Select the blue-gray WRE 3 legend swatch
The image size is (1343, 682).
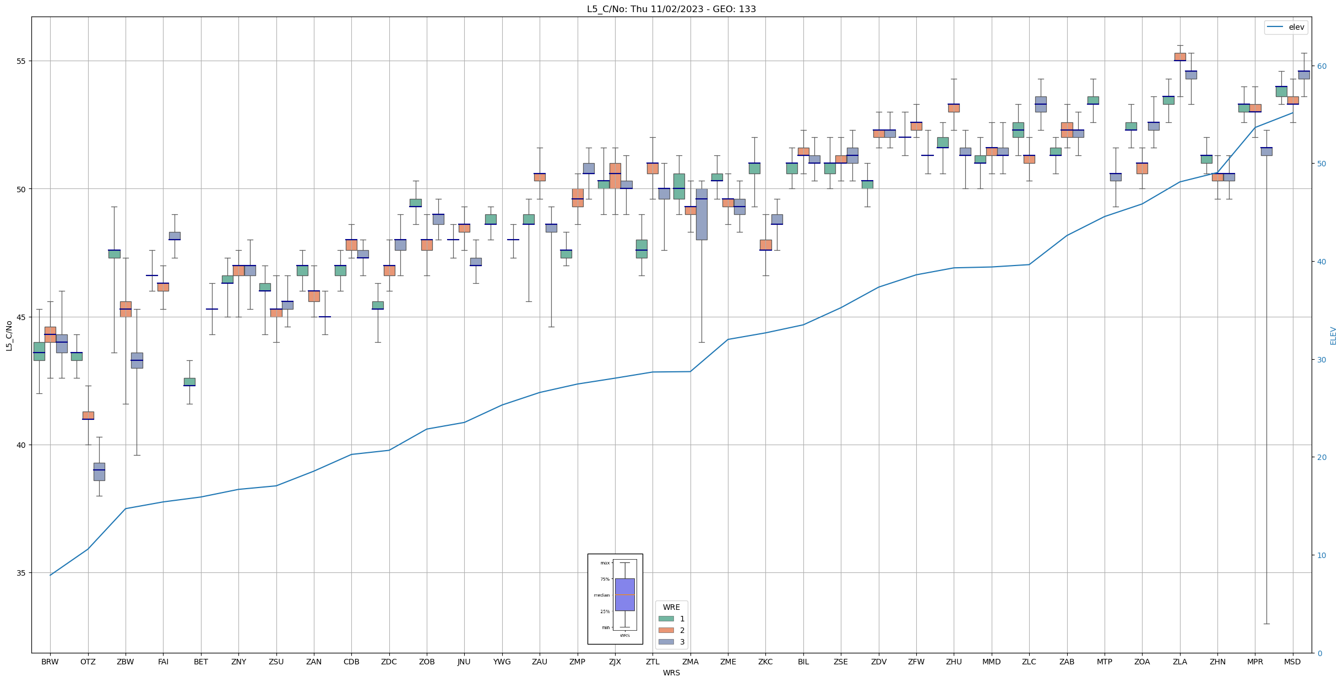(666, 642)
